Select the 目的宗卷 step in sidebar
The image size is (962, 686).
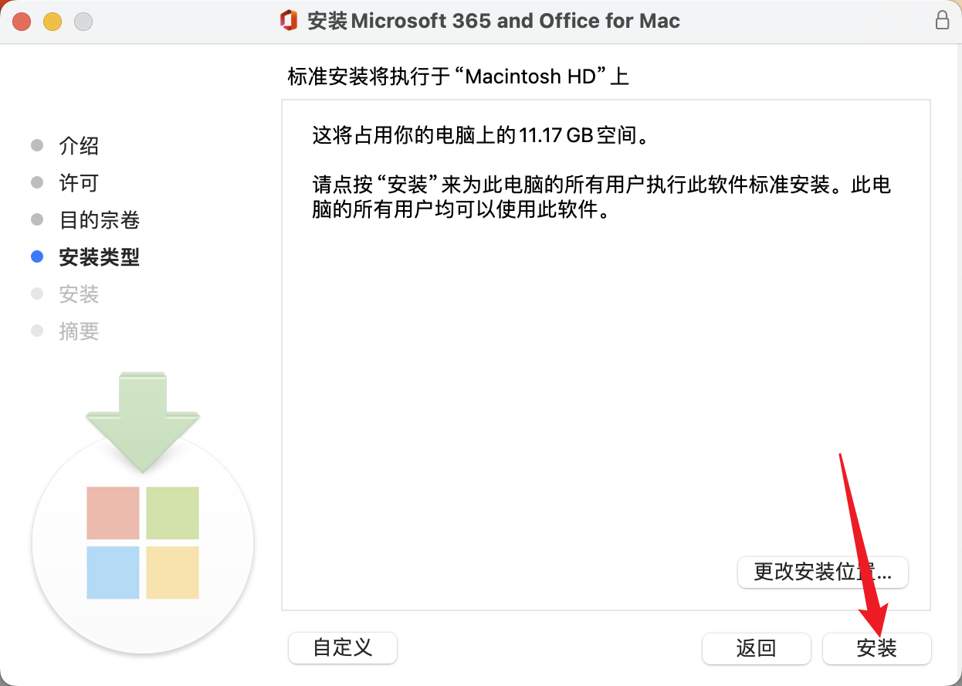click(x=99, y=220)
